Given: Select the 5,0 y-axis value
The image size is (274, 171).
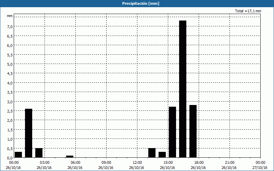Looking at the screenshot, I should 10,64.
